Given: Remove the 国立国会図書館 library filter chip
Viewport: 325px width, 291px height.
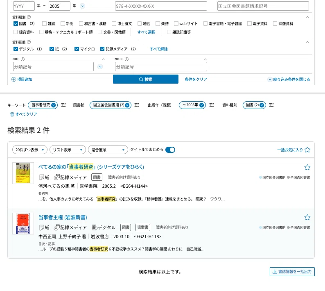Looking at the screenshot, I should pyautogui.click(x=127, y=105).
